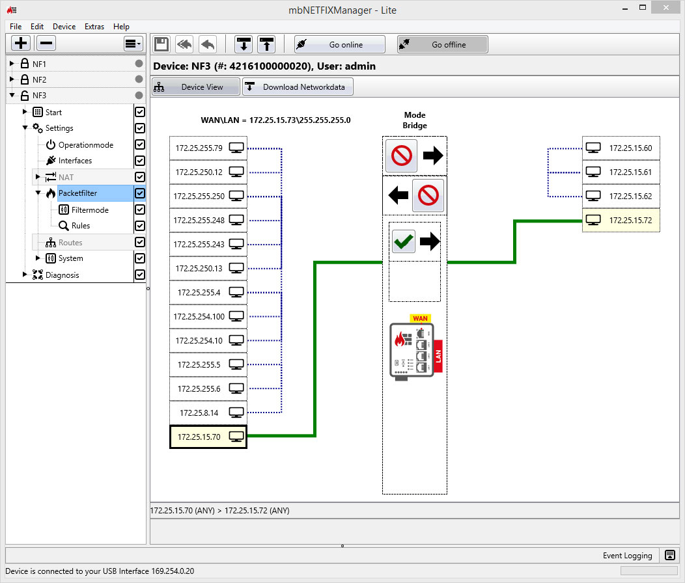The height and width of the screenshot is (583, 685).
Task: Uncheck the checkbox beside Diagnosis
Action: click(x=140, y=275)
